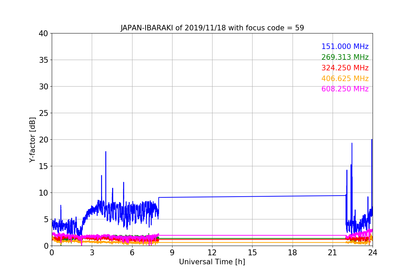Click the x-axis tick label 18
The height and width of the screenshot is (276, 414).
point(292,252)
